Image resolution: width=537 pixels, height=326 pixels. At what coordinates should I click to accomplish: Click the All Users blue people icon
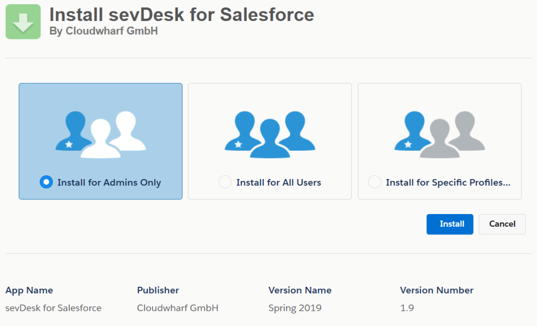(270, 134)
